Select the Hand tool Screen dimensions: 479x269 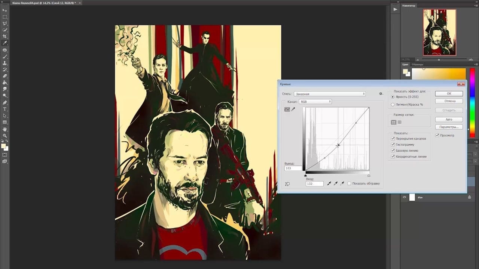5,129
